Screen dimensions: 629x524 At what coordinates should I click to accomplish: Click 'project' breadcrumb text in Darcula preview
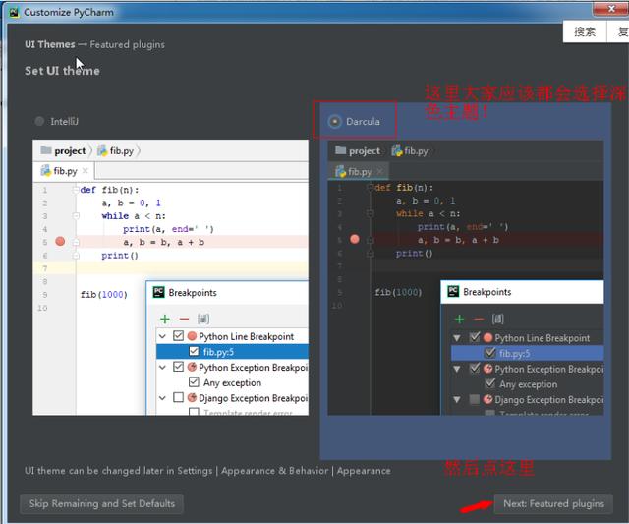tap(365, 150)
